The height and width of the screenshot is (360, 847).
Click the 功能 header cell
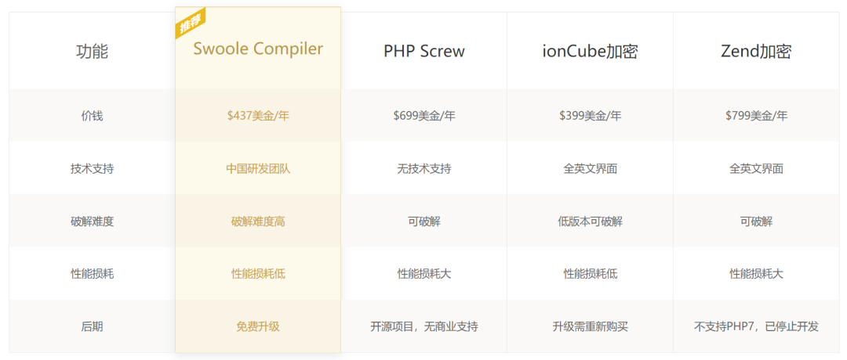tap(92, 52)
